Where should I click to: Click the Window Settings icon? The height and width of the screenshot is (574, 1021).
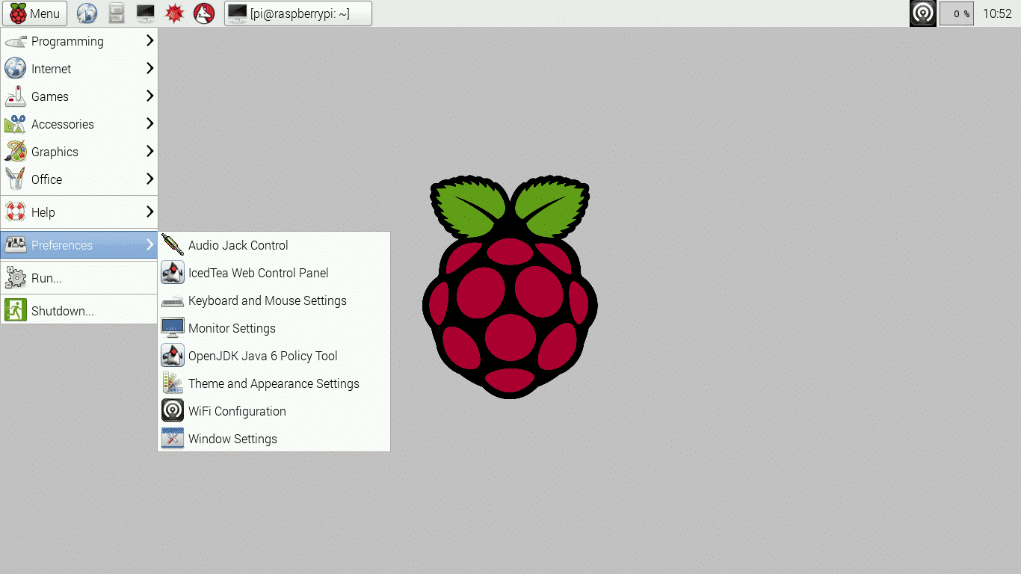coord(173,439)
